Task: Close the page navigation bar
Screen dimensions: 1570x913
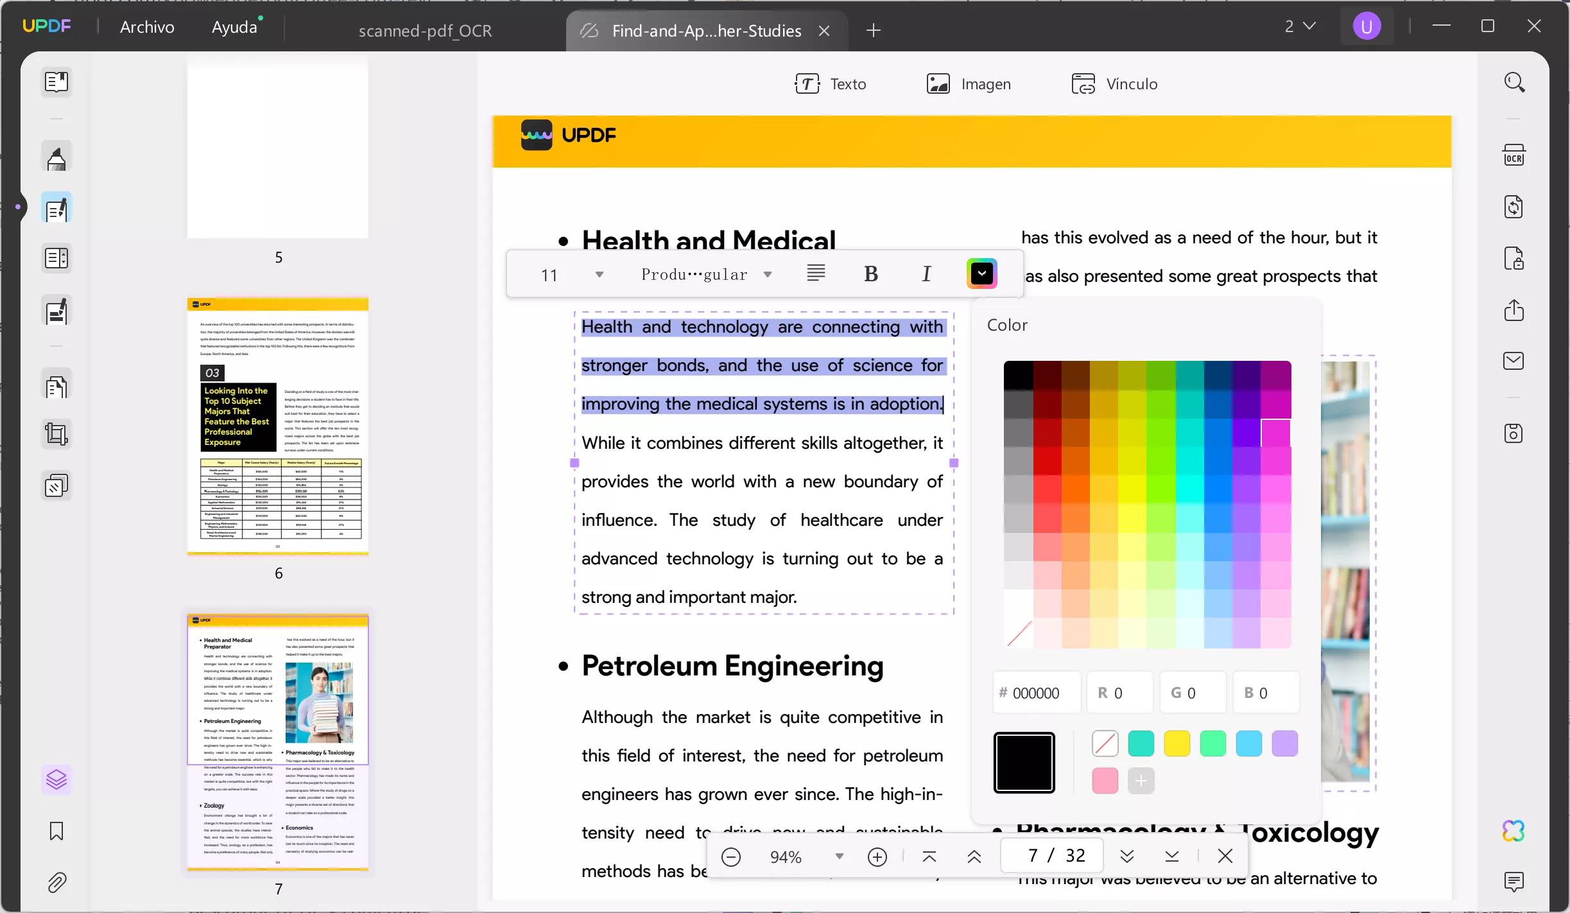Action: click(x=1225, y=856)
